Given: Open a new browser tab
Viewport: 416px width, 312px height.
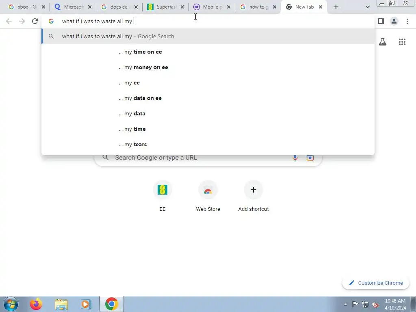Looking at the screenshot, I should (x=336, y=7).
